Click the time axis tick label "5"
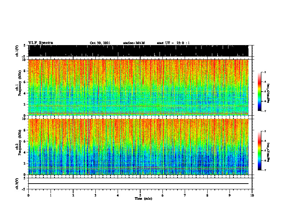This screenshot has height=219, width=284. 140,195
